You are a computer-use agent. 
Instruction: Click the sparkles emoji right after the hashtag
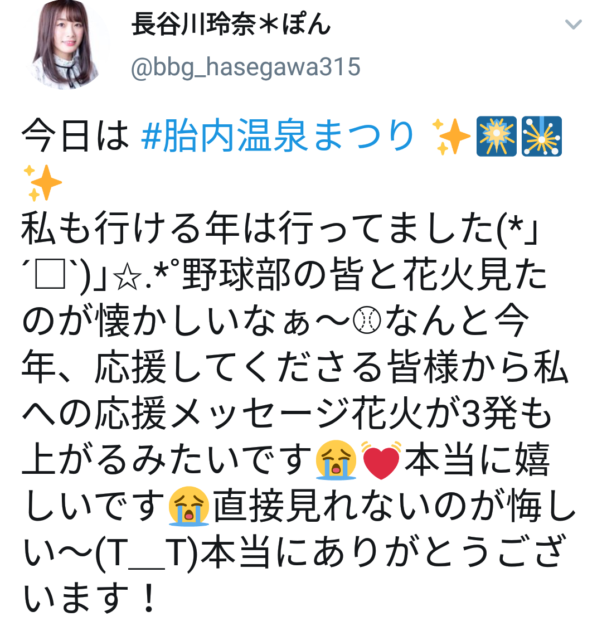coord(452,137)
